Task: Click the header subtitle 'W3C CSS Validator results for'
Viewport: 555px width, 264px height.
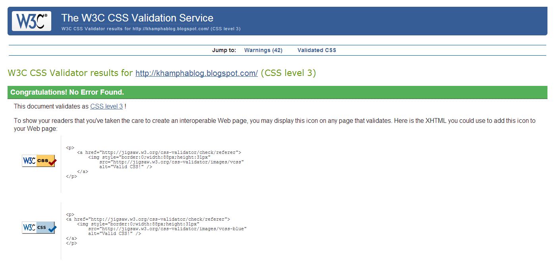Action: (96, 29)
